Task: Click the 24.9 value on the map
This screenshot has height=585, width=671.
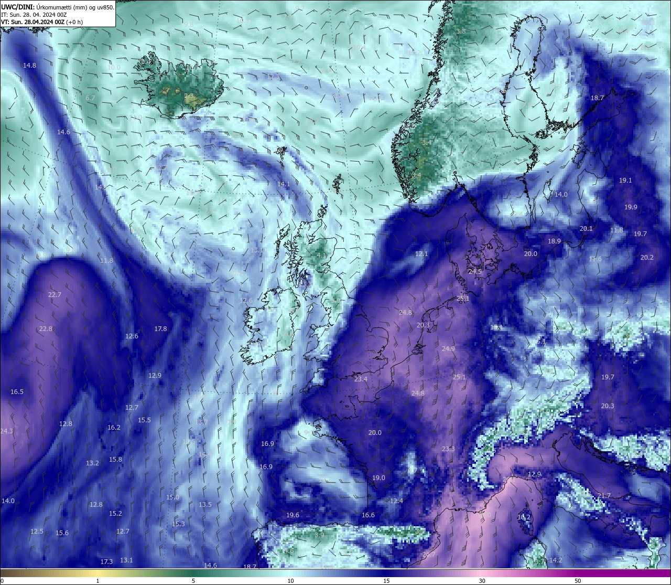Action: 448,349
